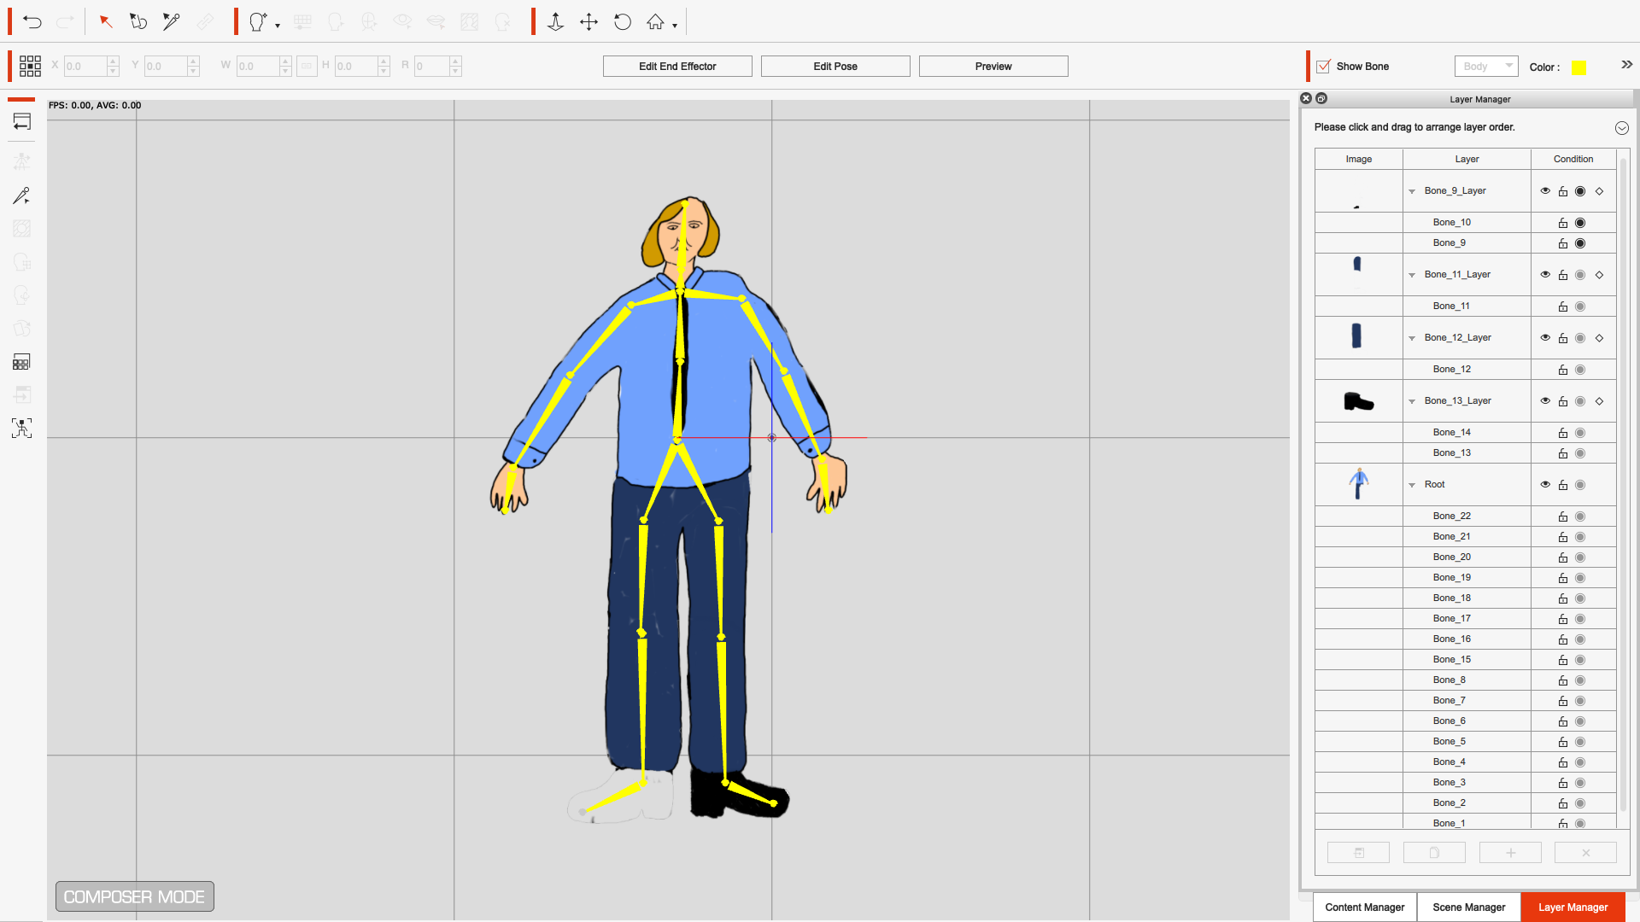Expand the toolbar overflow chevron

[1626, 65]
